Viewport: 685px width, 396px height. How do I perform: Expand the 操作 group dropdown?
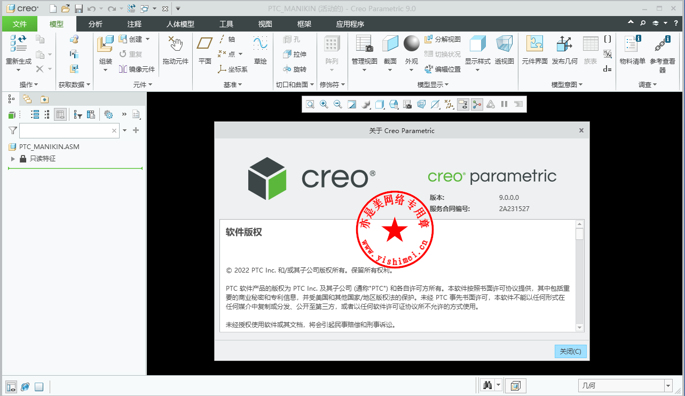(x=29, y=84)
